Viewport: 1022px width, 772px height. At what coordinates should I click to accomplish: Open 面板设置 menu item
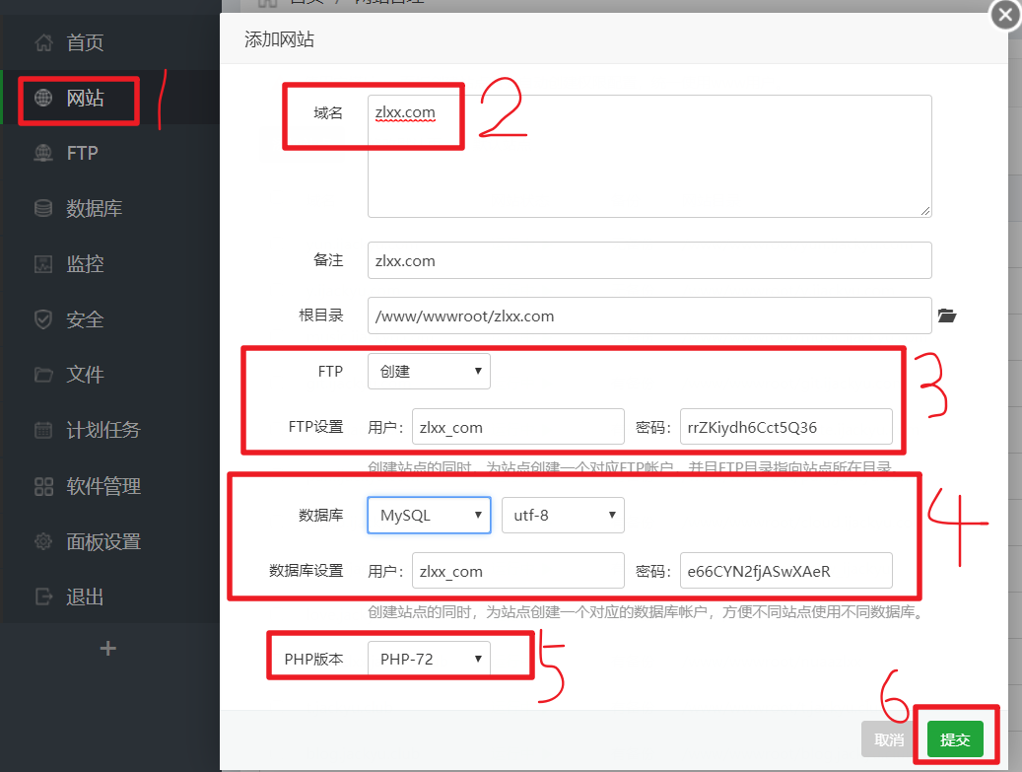(x=103, y=541)
